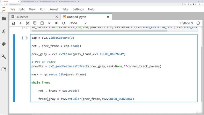The height and width of the screenshot is (115, 204).
Task: Save the notebook with the floppy disk icon
Action: pos(13,23)
